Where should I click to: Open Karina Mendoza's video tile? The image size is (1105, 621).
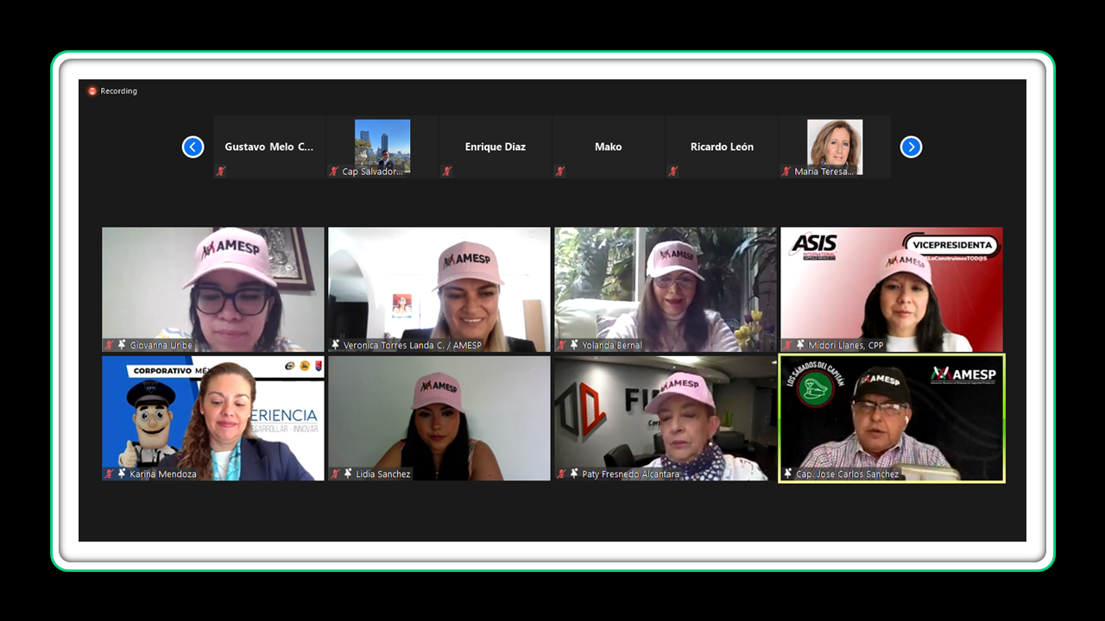[x=213, y=418]
